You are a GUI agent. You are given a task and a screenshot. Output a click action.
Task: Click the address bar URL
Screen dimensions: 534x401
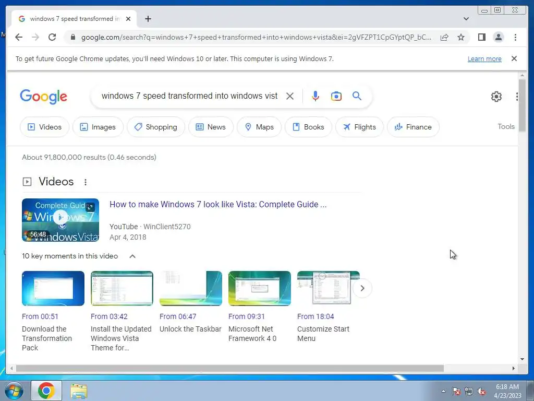tap(256, 37)
